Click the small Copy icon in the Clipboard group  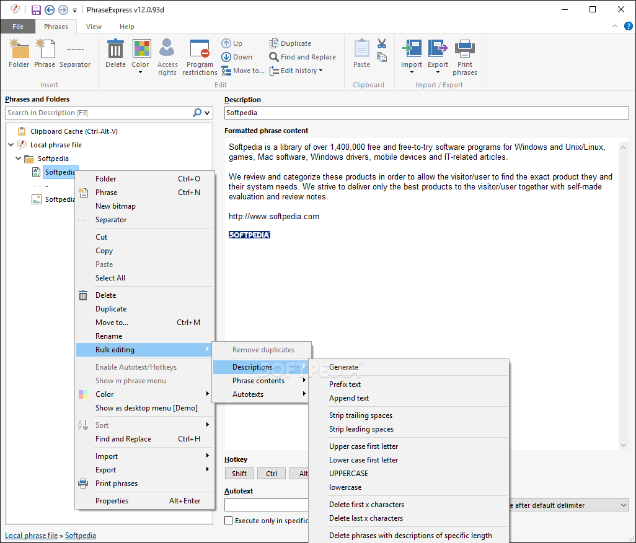(382, 57)
